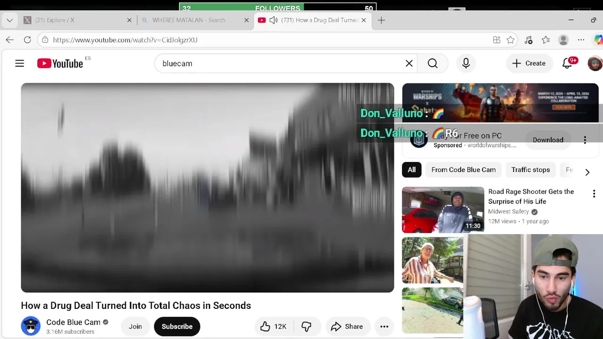Image resolution: width=603 pixels, height=339 pixels.
Task: Open the Code Blue Cam channel avatar
Action: point(31,326)
